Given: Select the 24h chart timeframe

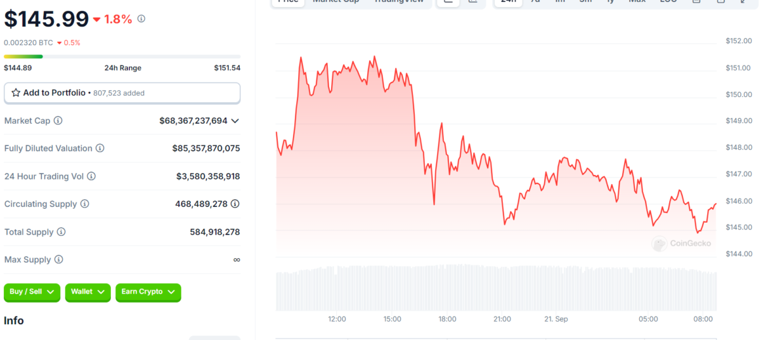Looking at the screenshot, I should click(508, 2).
